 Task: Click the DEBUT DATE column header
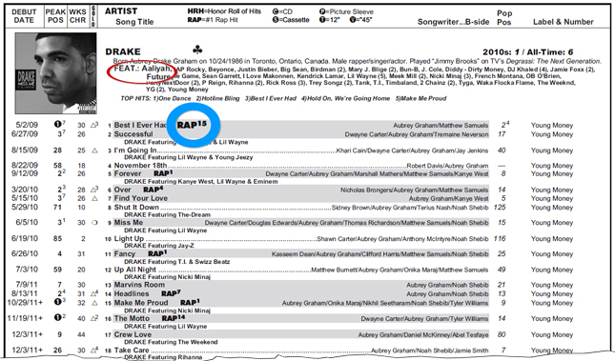pos(24,16)
